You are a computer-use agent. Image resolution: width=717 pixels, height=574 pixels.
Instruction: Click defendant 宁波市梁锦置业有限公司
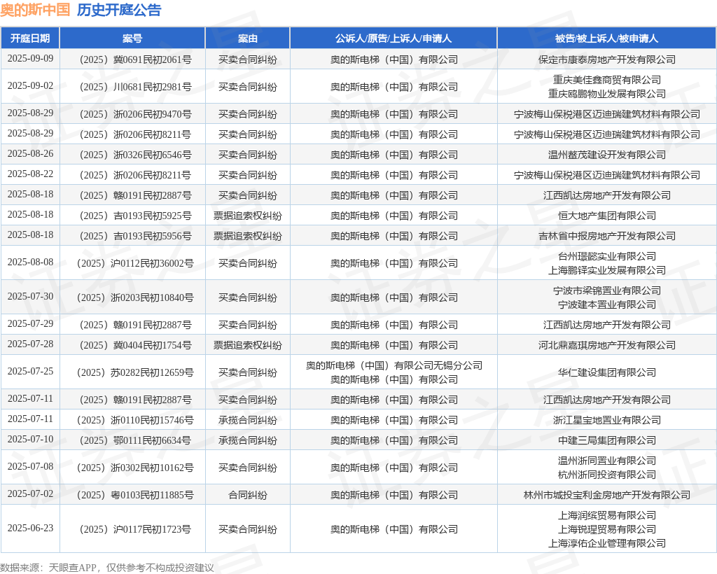coord(607,290)
